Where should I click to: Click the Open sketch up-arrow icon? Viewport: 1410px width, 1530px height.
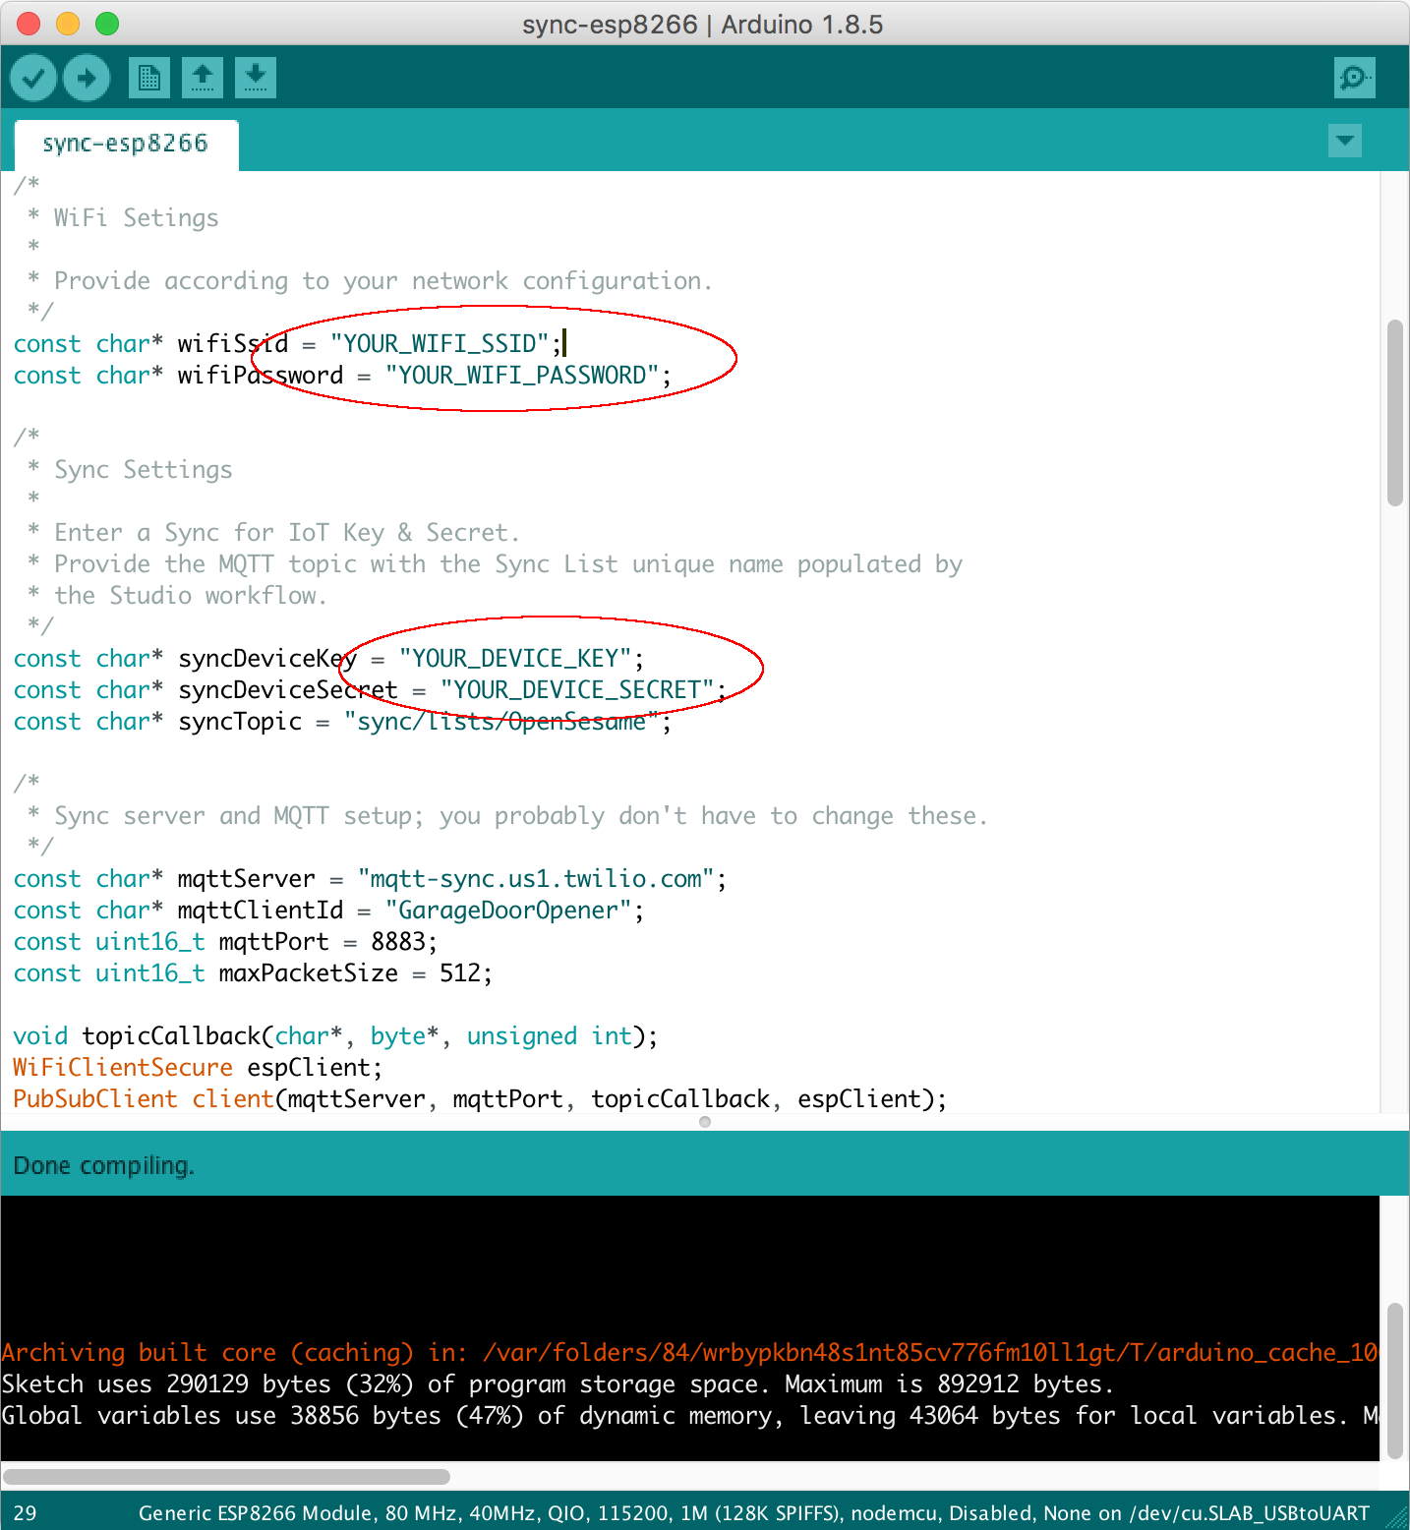[203, 78]
